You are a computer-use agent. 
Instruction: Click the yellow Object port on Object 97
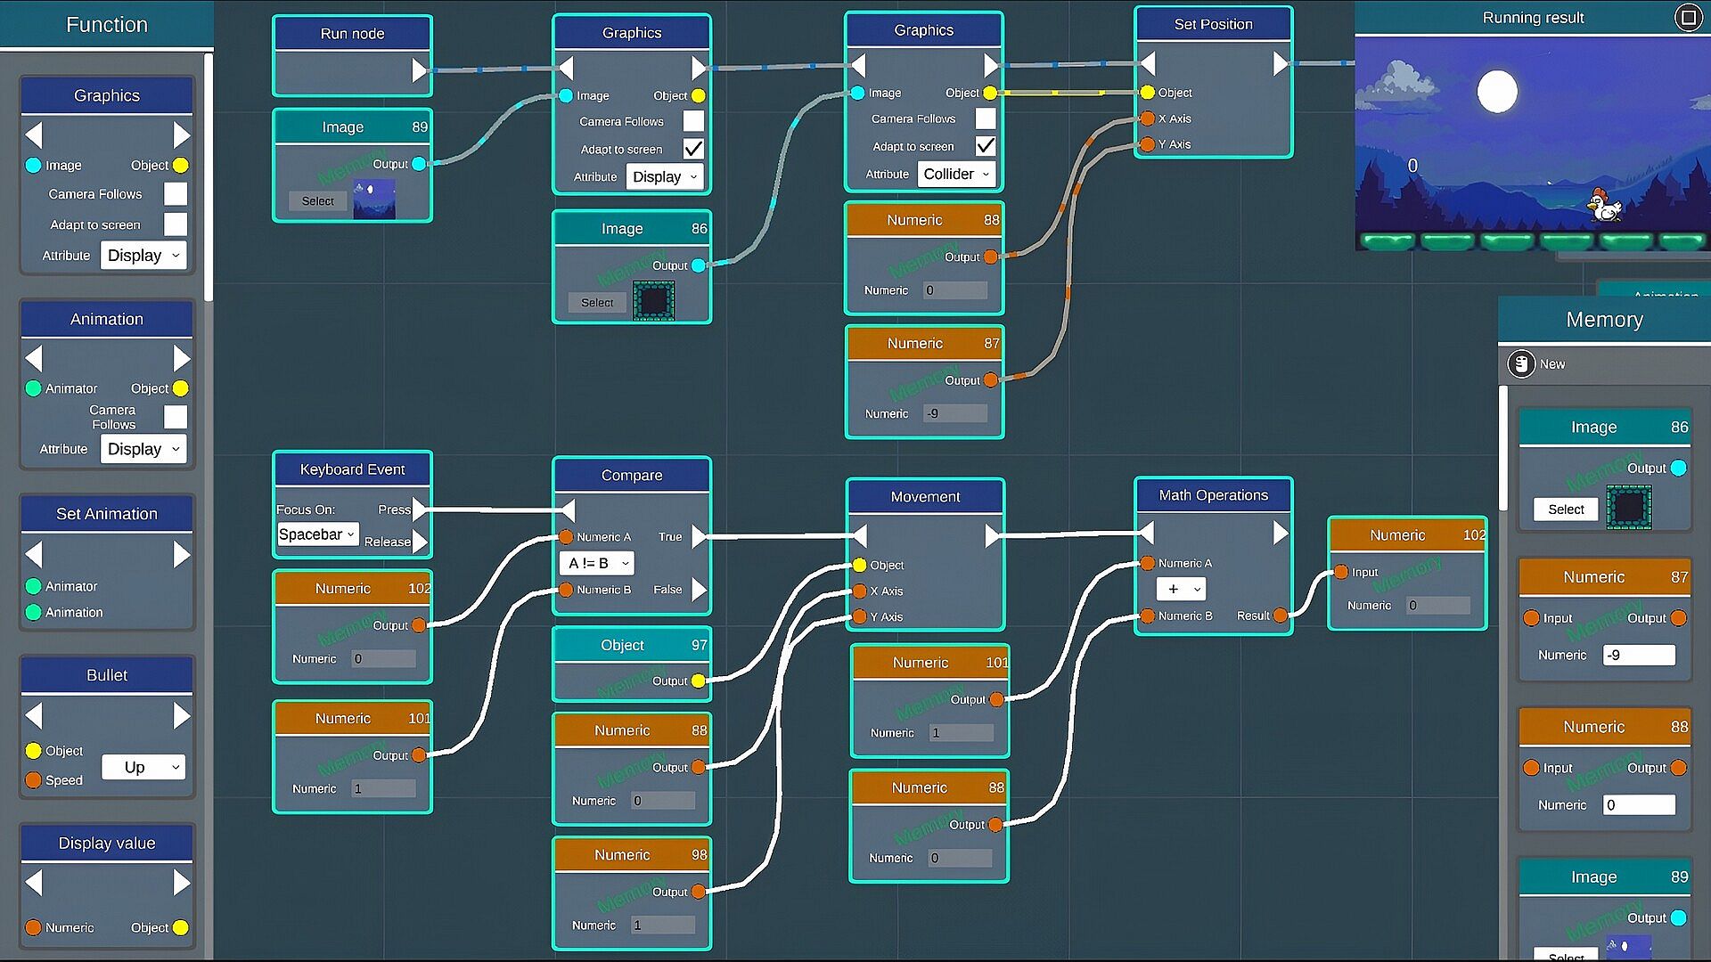click(x=699, y=681)
